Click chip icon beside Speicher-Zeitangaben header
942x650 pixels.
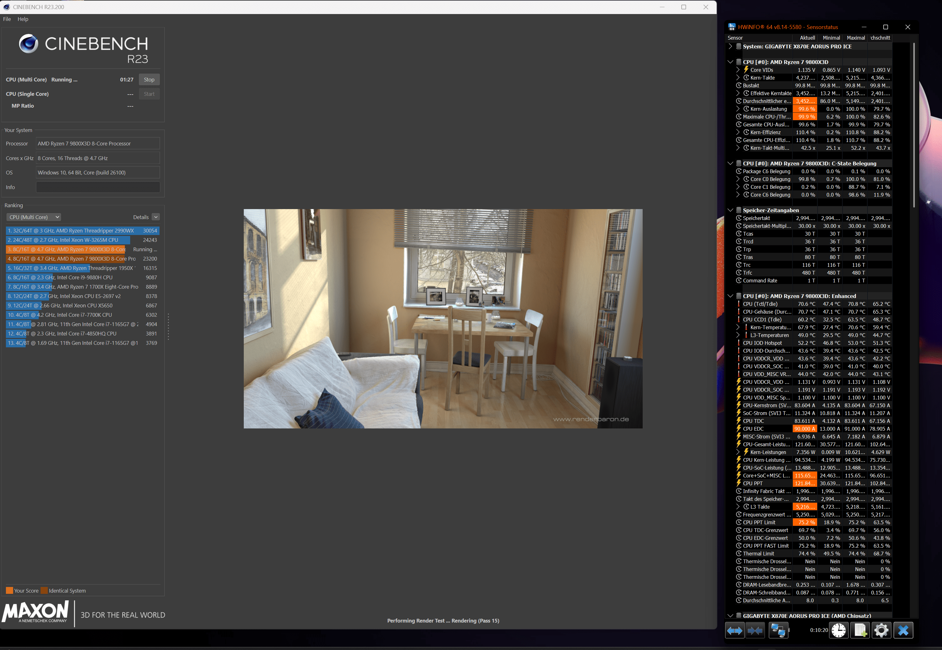(x=739, y=210)
